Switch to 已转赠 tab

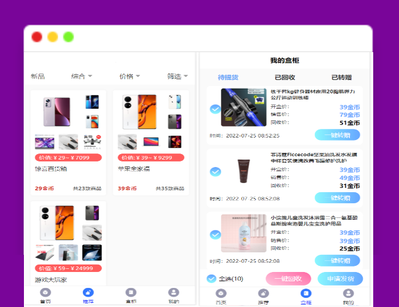(341, 77)
